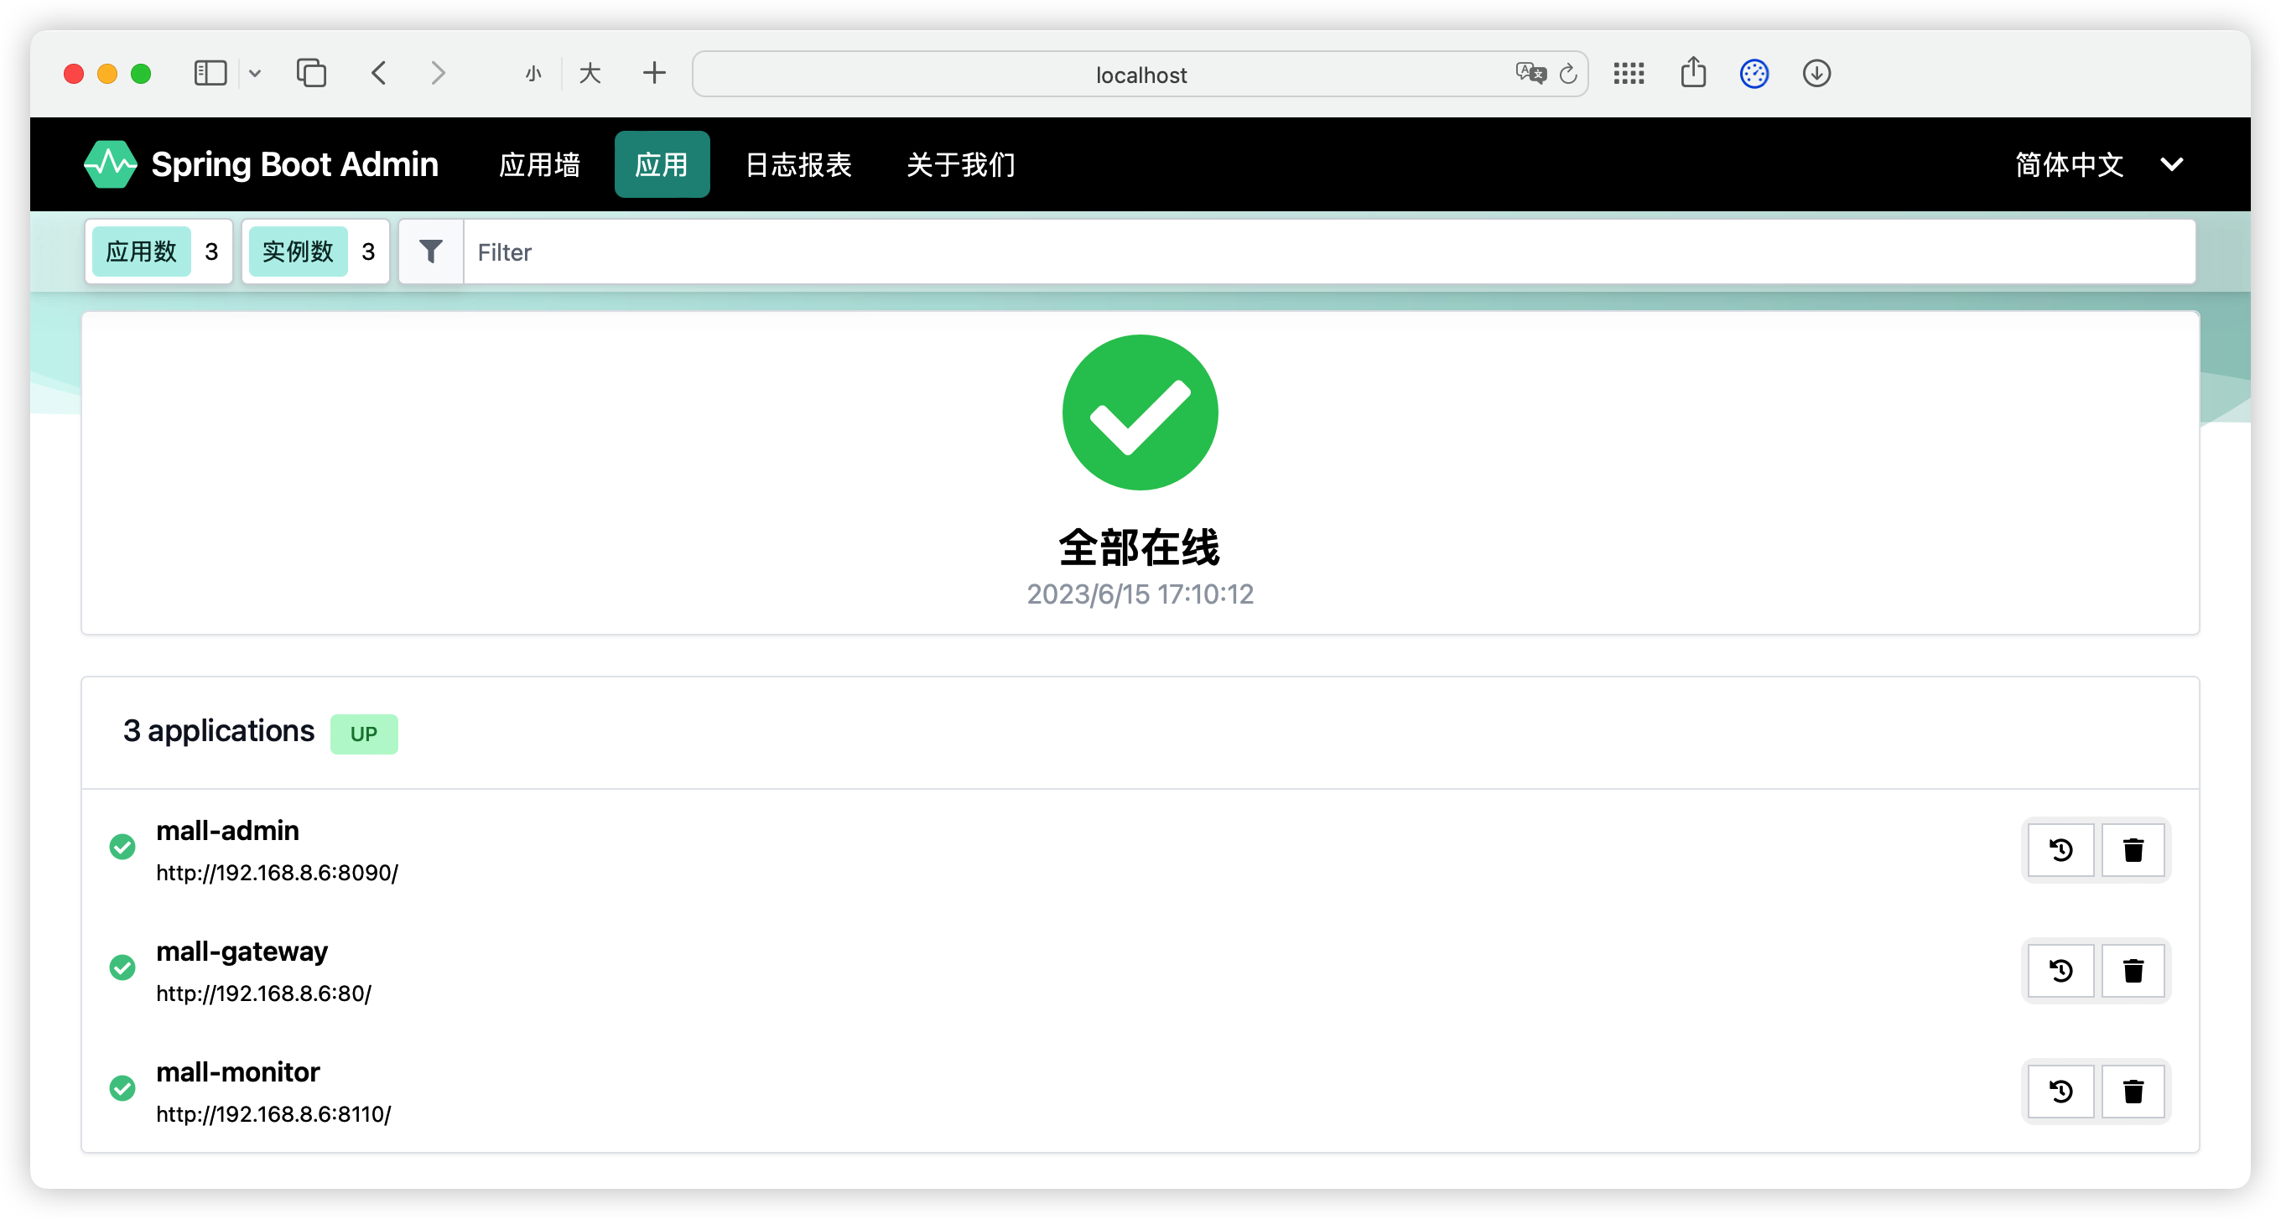
Task: Click the 应用数 count badge
Action: 158,252
